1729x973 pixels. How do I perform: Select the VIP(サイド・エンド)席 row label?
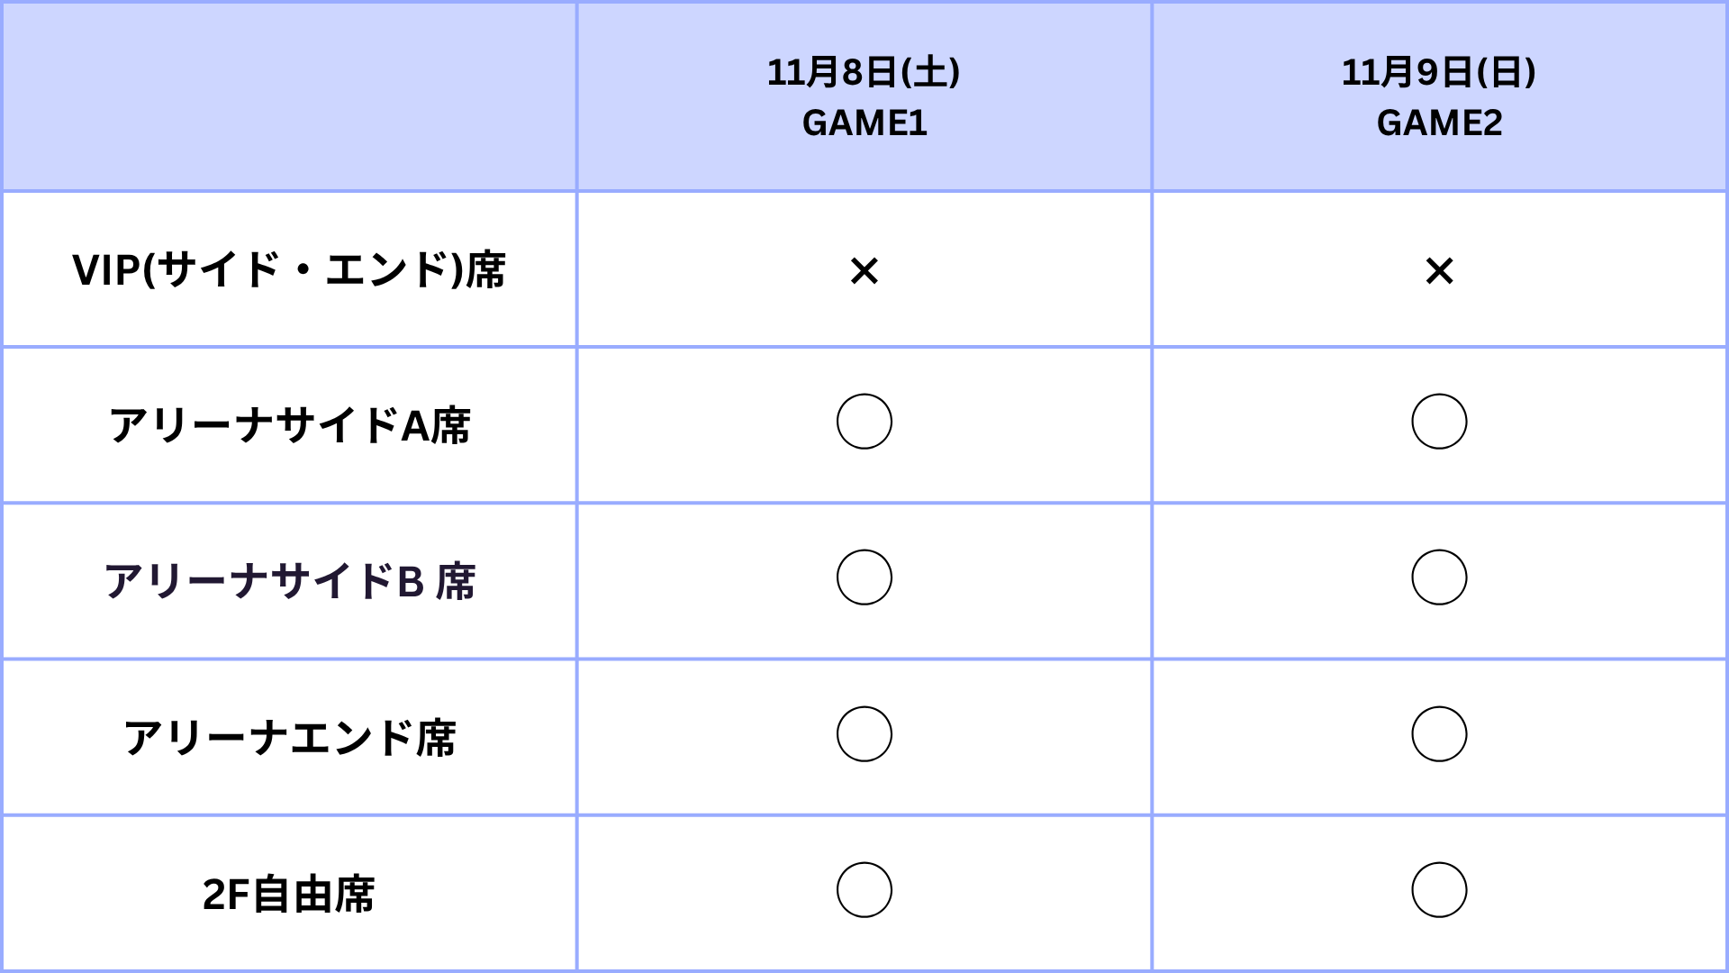[x=288, y=269]
